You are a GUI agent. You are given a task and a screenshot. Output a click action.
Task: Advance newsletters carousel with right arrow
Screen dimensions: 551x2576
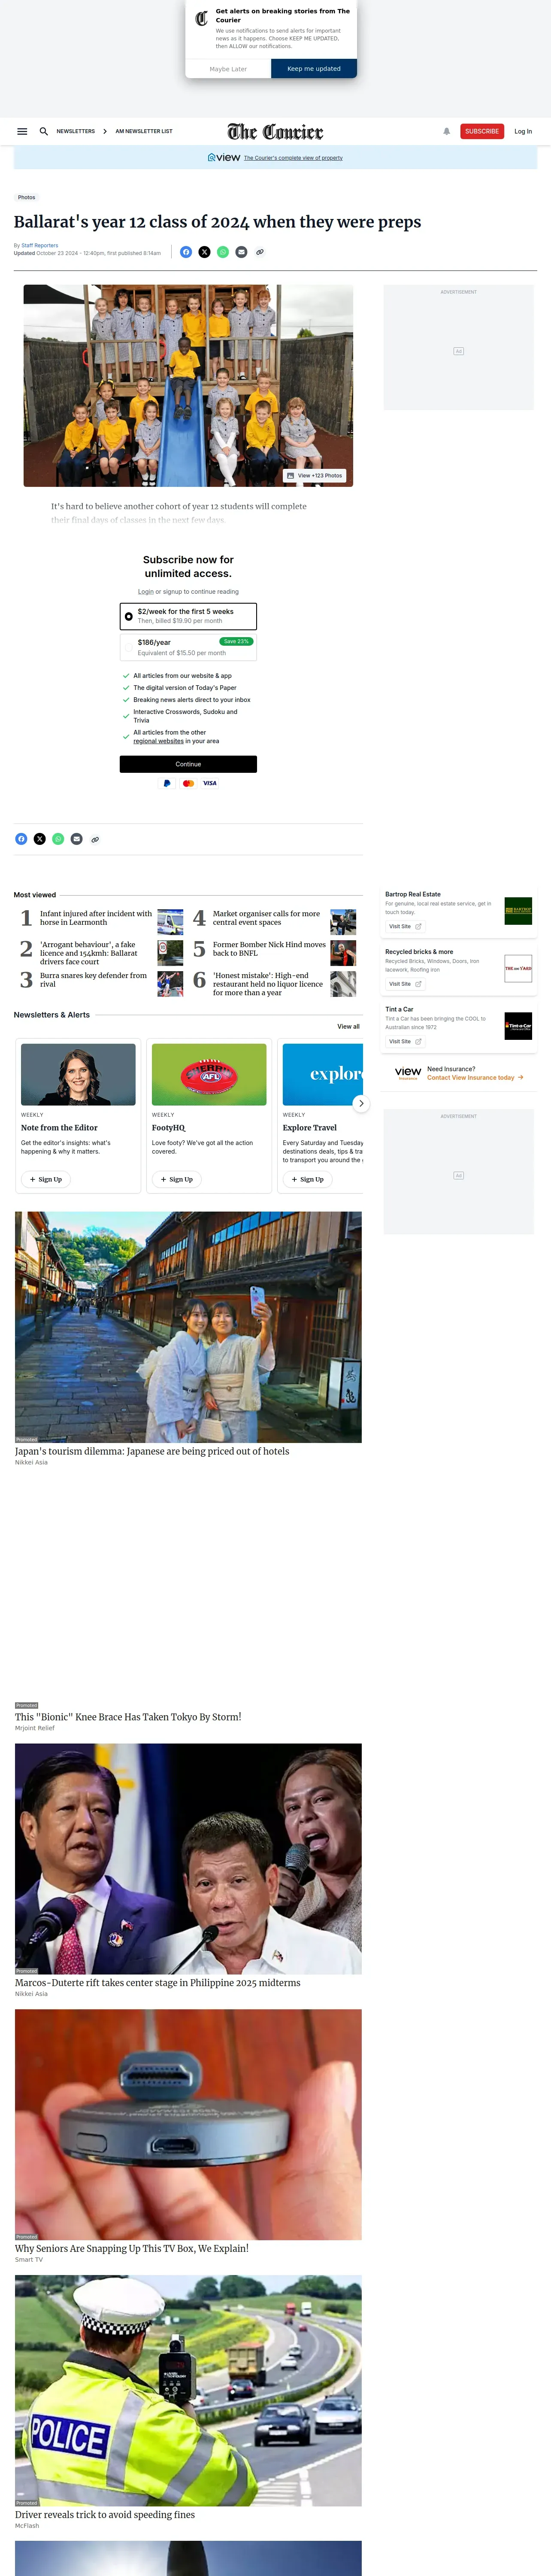pyautogui.click(x=361, y=1103)
